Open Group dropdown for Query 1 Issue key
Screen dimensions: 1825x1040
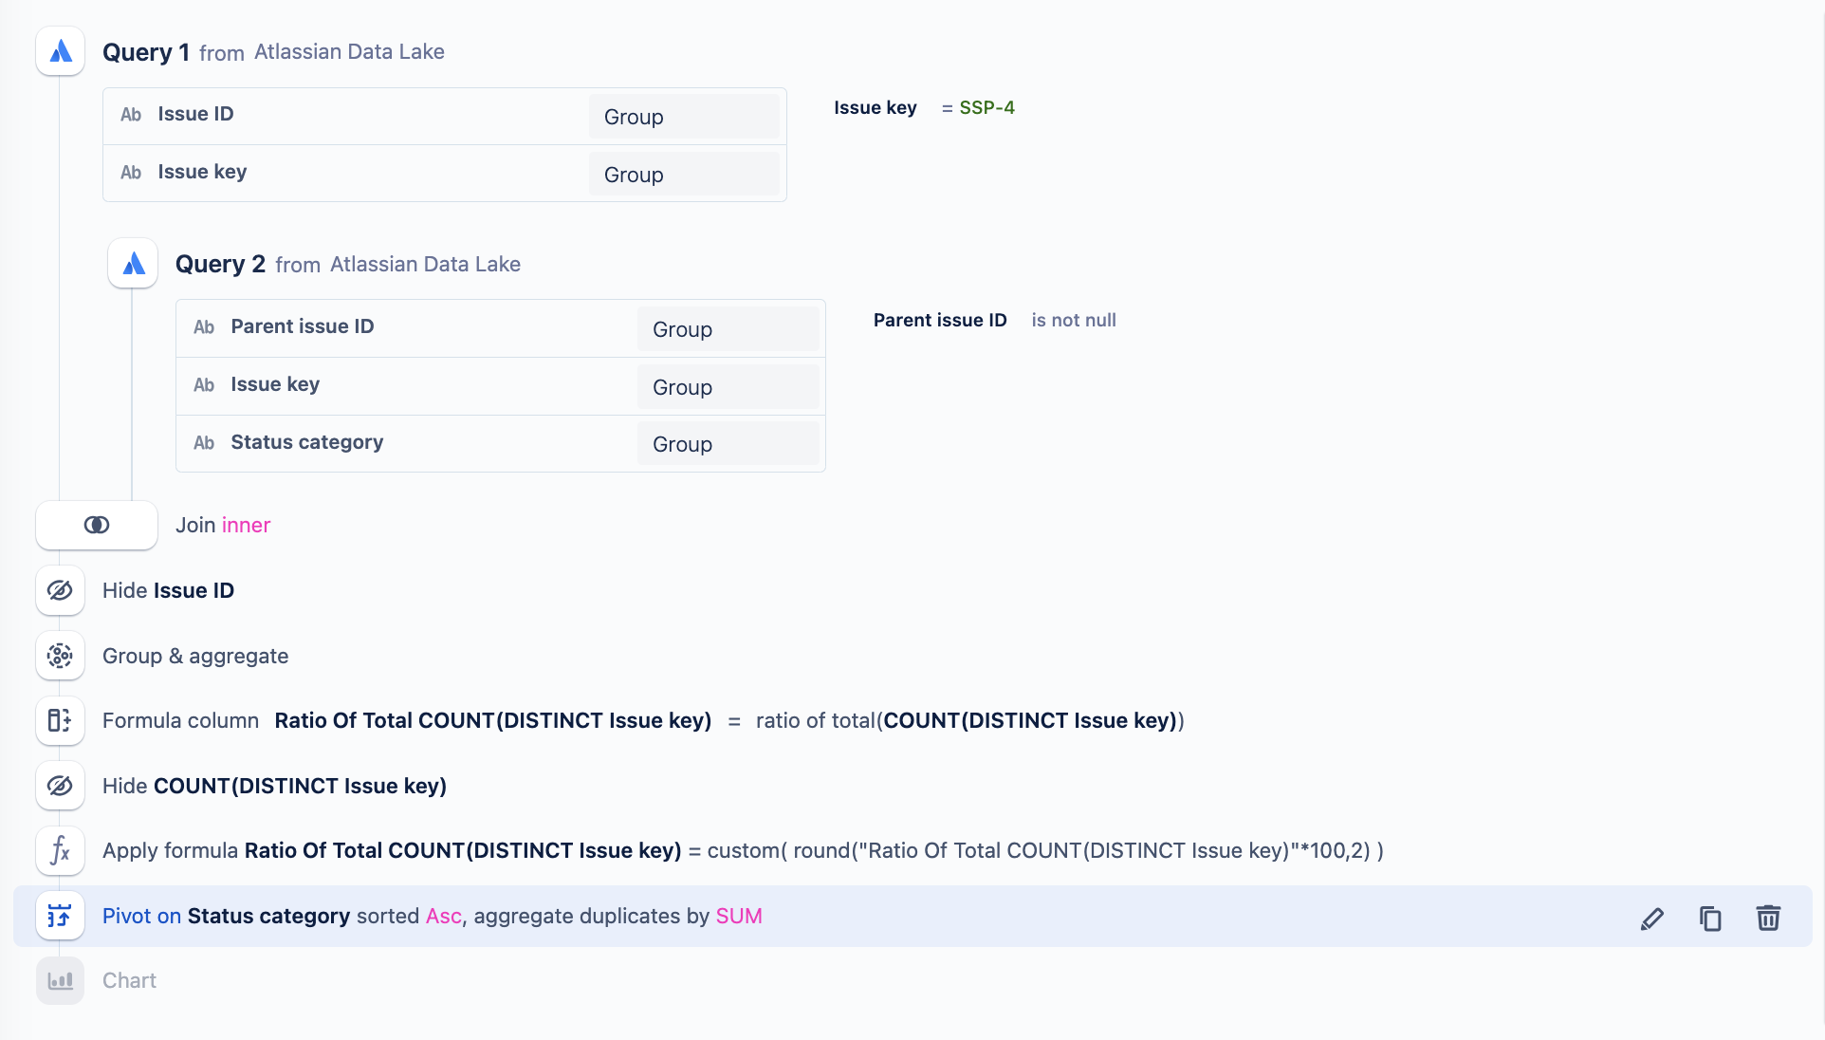[x=683, y=175]
